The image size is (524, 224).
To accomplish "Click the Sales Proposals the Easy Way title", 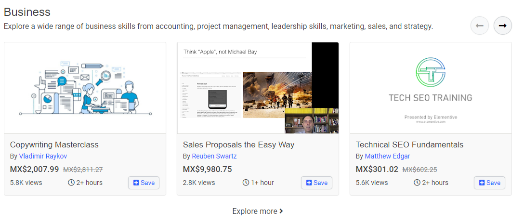I will click(x=238, y=145).
